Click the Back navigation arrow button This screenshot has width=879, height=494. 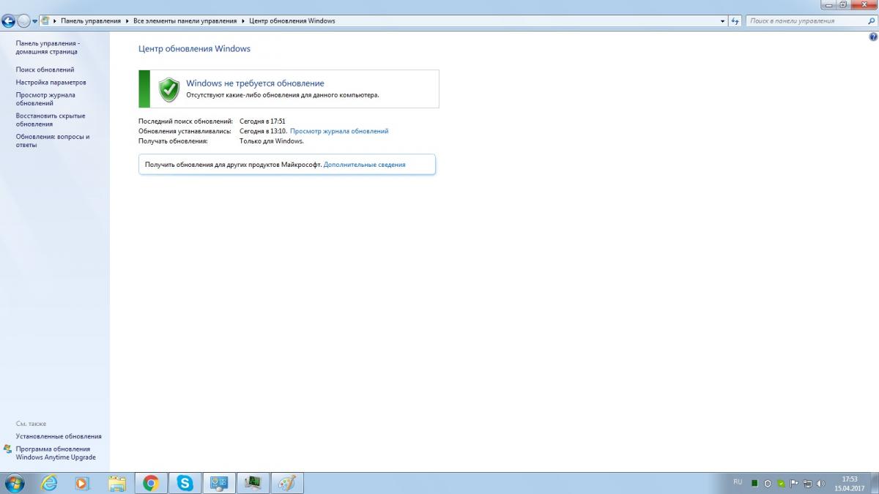click(9, 21)
